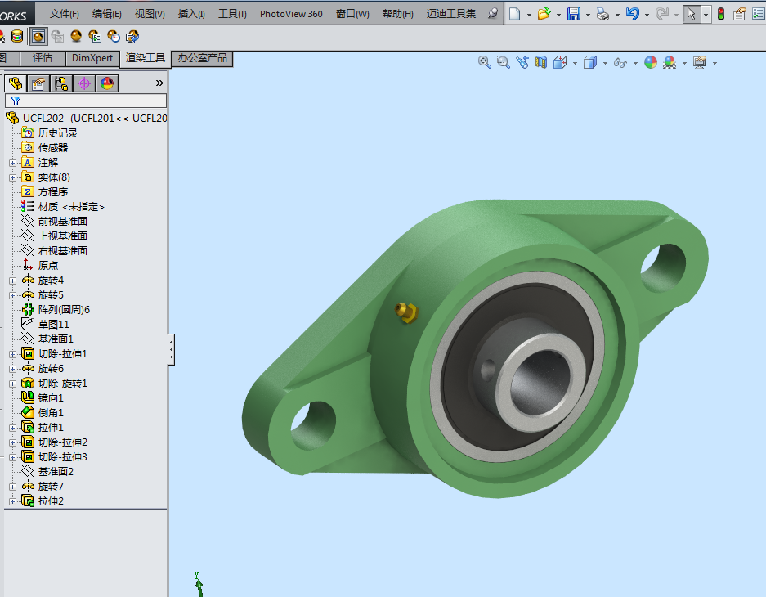Click View Orientation cube icon
The width and height of the screenshot is (766, 597).
pos(560,62)
